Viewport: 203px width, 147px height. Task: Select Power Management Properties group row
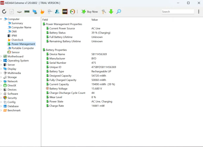(63, 24)
